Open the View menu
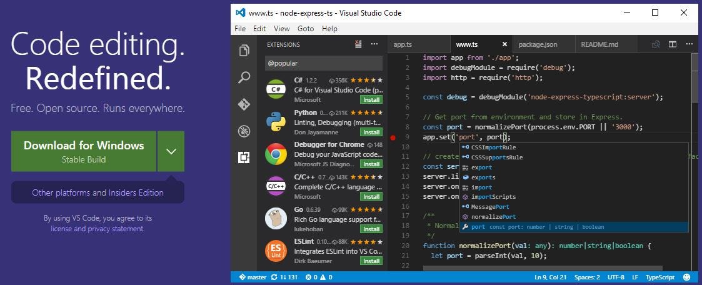This screenshot has height=285, width=702. click(281, 29)
